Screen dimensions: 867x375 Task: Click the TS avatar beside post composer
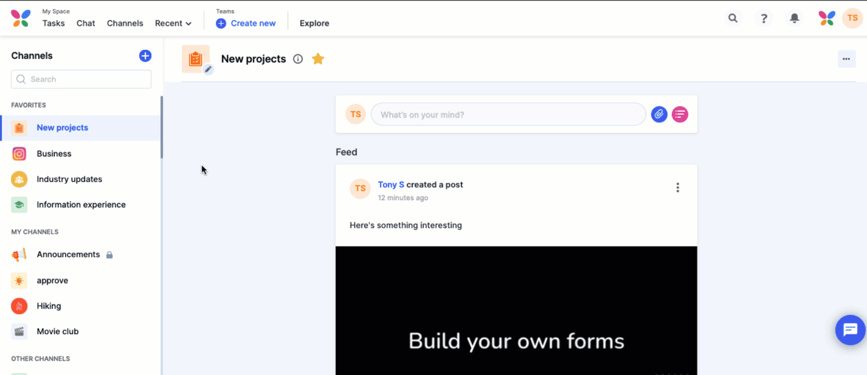click(356, 114)
